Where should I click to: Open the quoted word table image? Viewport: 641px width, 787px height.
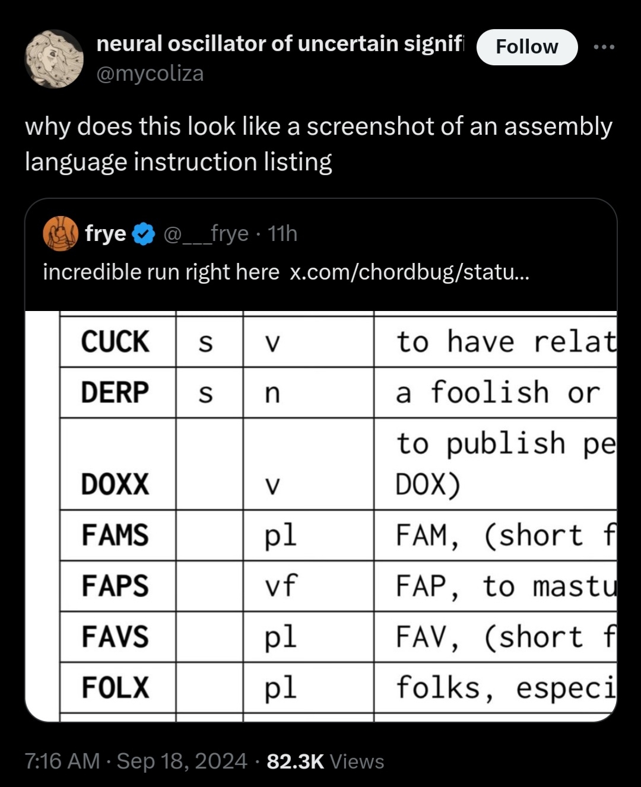[320, 515]
